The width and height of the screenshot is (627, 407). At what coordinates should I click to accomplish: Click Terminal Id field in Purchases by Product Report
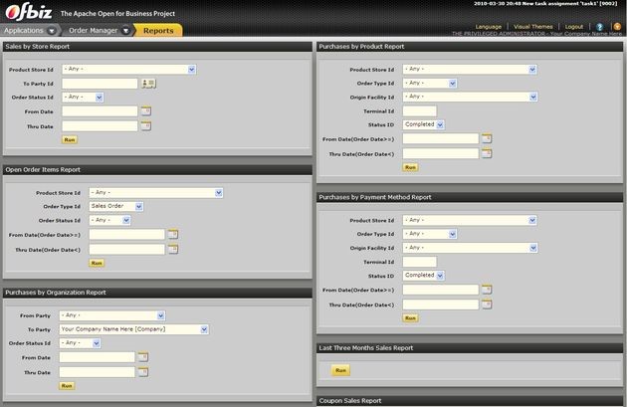coord(420,110)
